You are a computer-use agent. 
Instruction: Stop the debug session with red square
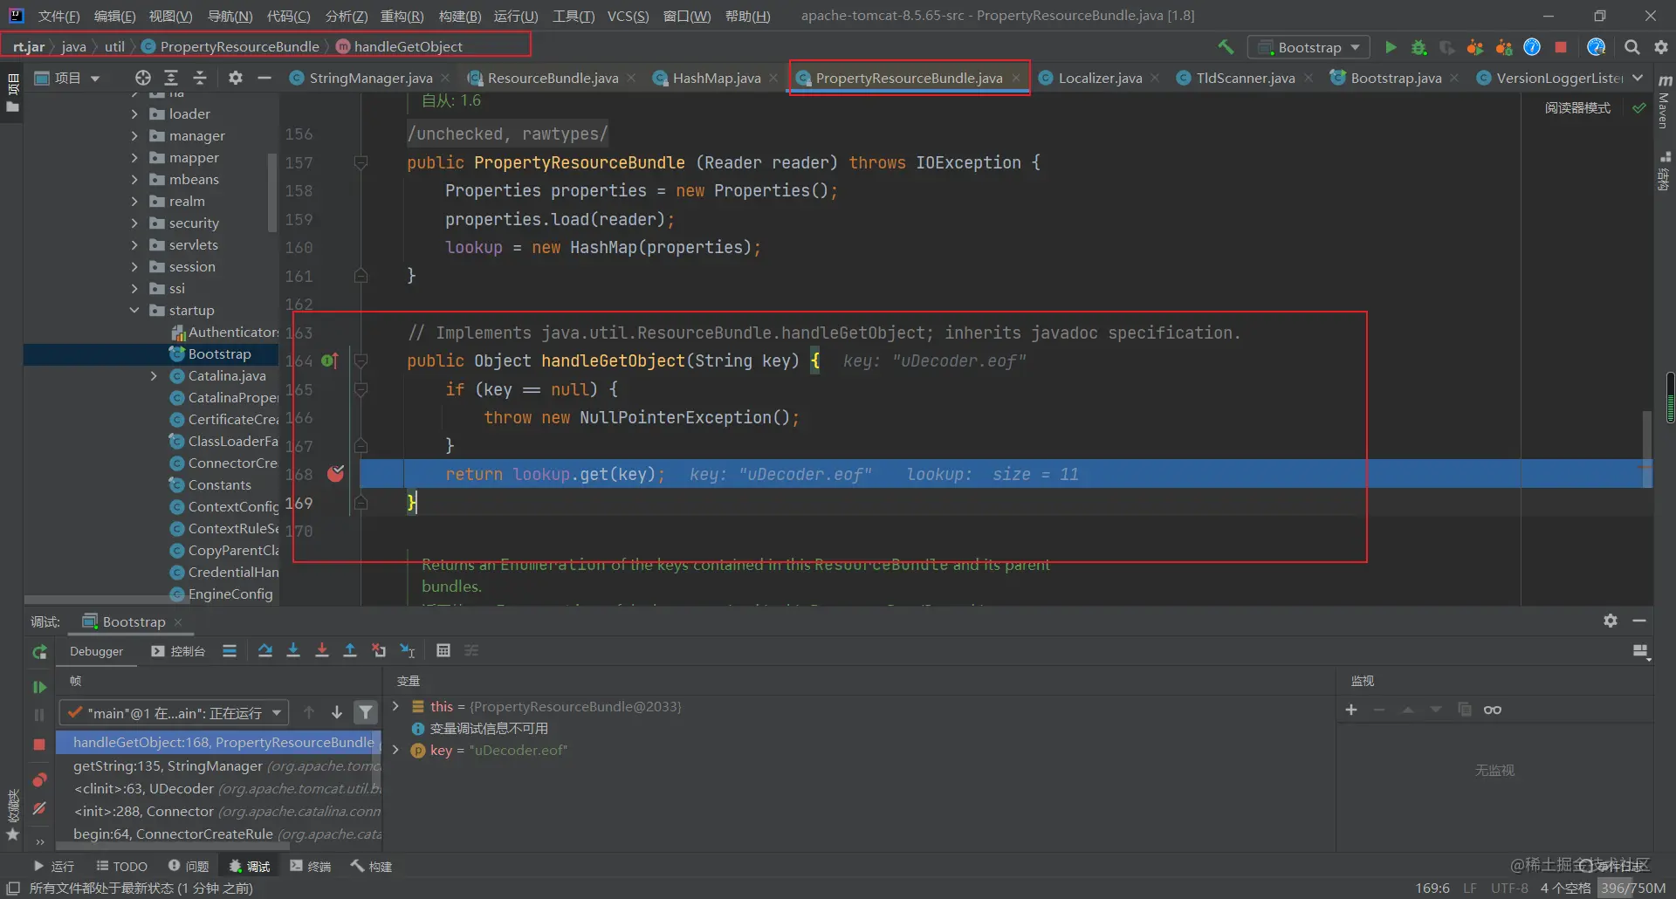point(39,745)
